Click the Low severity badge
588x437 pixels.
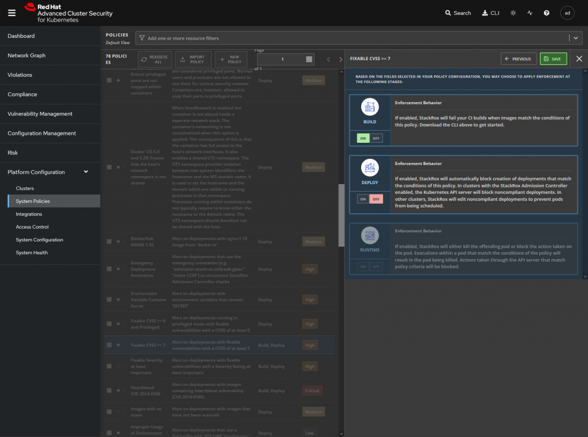[x=310, y=433]
